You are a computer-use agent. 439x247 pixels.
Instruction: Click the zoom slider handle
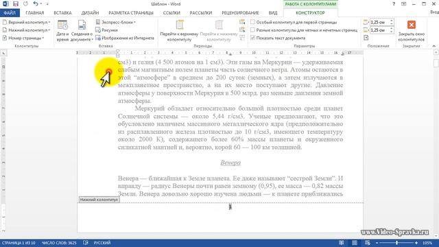click(x=396, y=243)
